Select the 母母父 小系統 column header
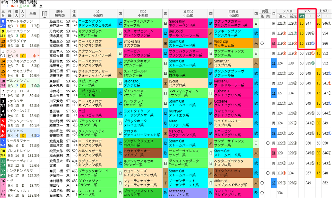332x198 pixels. point(233,14)
